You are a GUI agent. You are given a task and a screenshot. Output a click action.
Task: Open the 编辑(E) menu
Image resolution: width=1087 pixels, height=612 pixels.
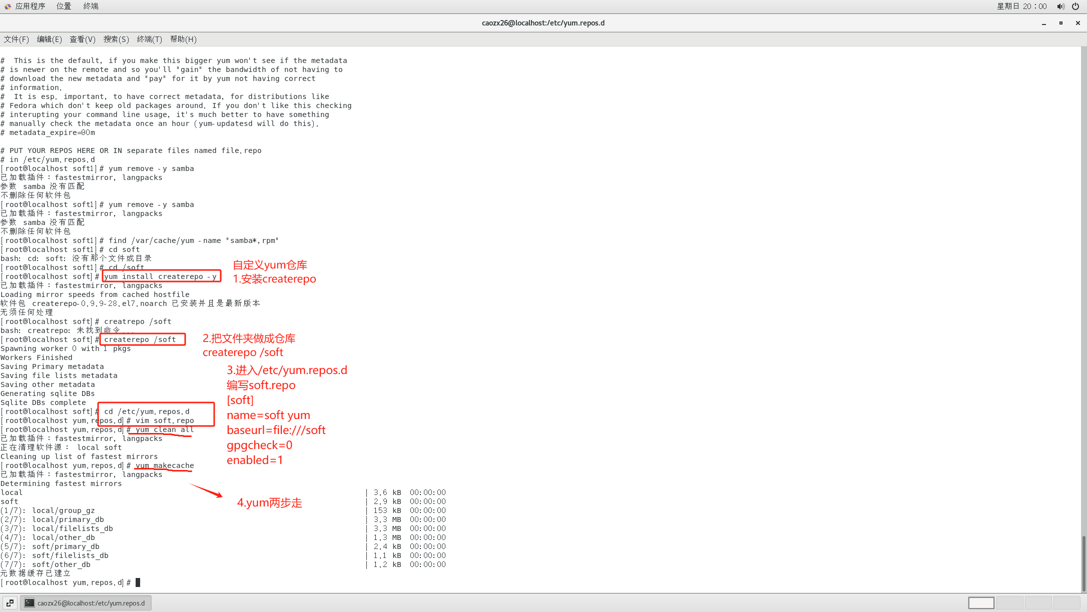(49, 39)
